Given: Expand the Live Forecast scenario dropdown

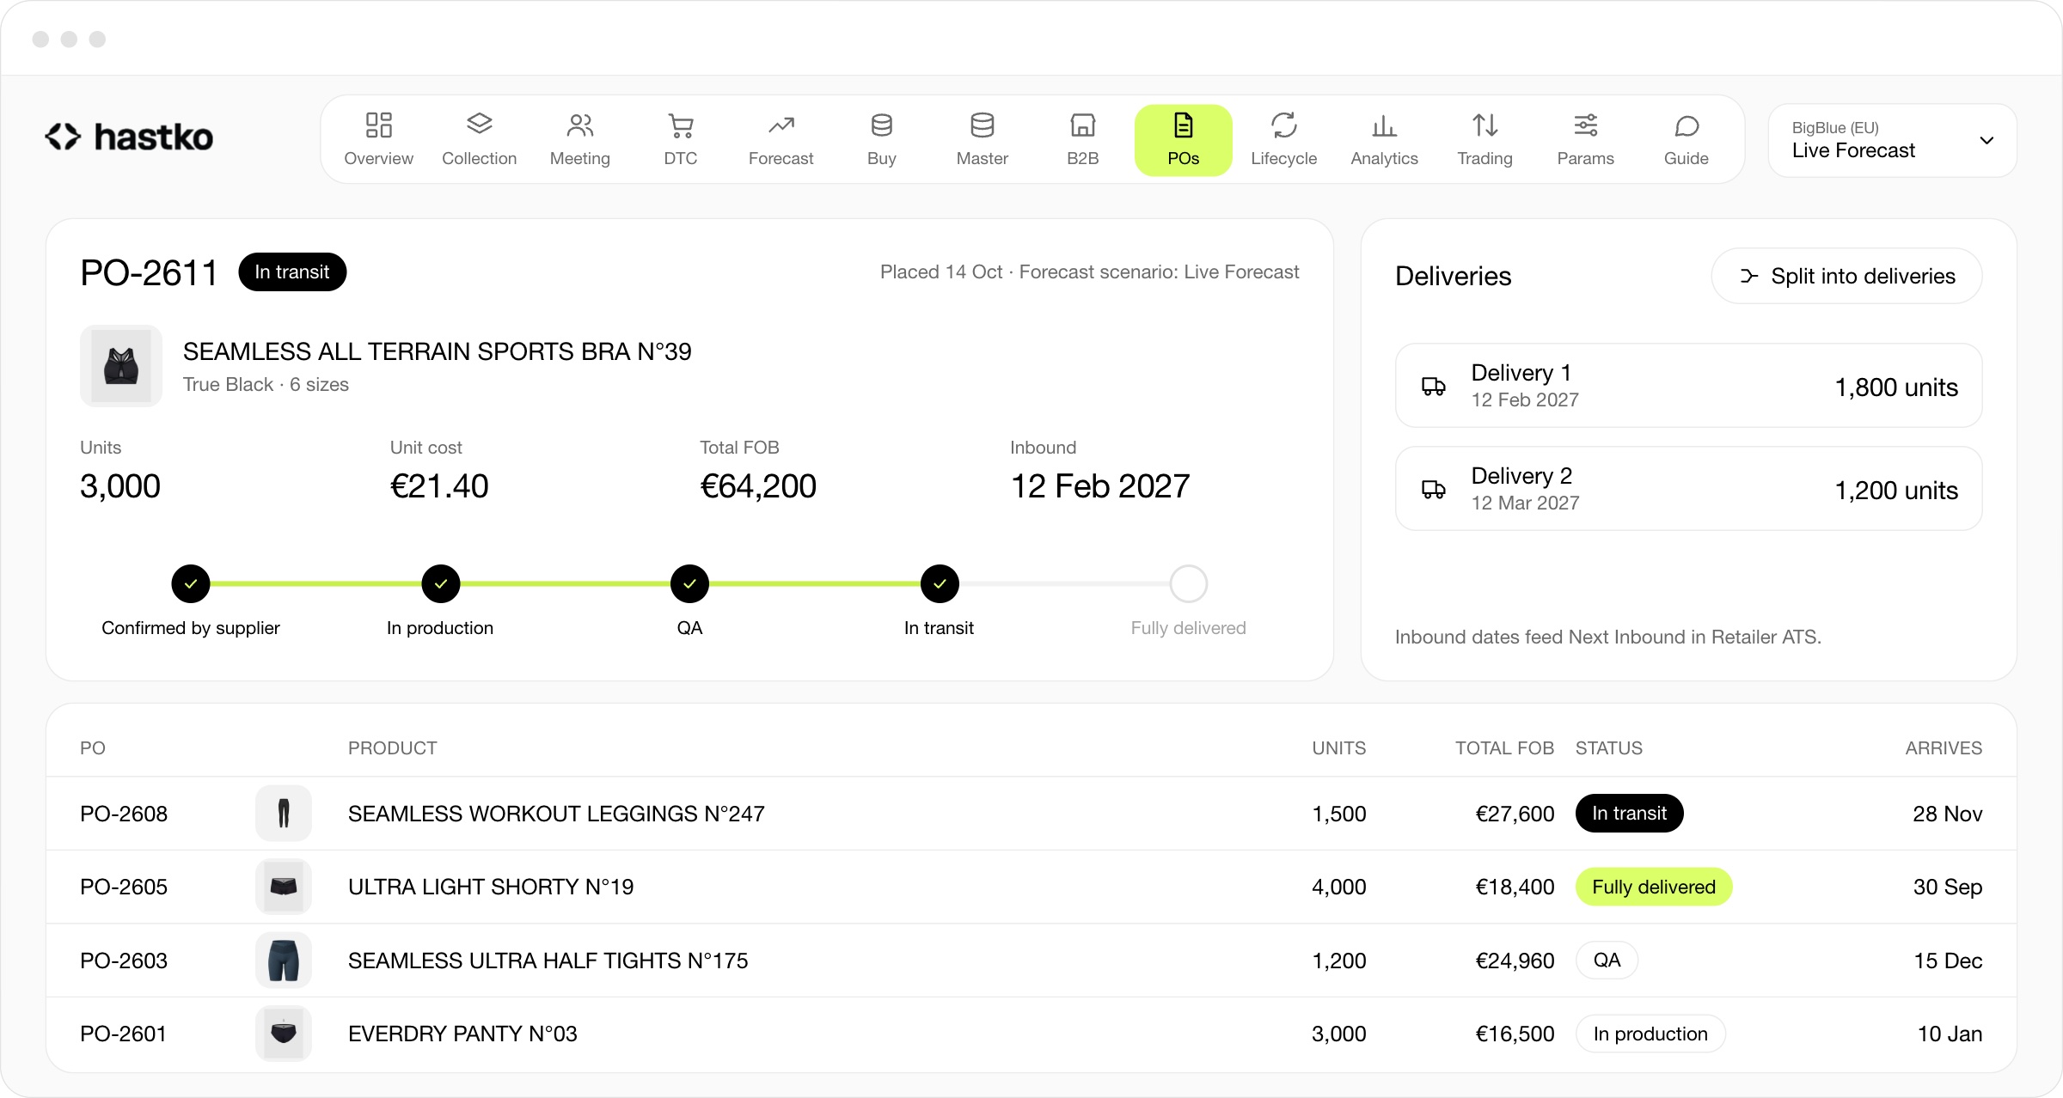Looking at the screenshot, I should 1892,140.
